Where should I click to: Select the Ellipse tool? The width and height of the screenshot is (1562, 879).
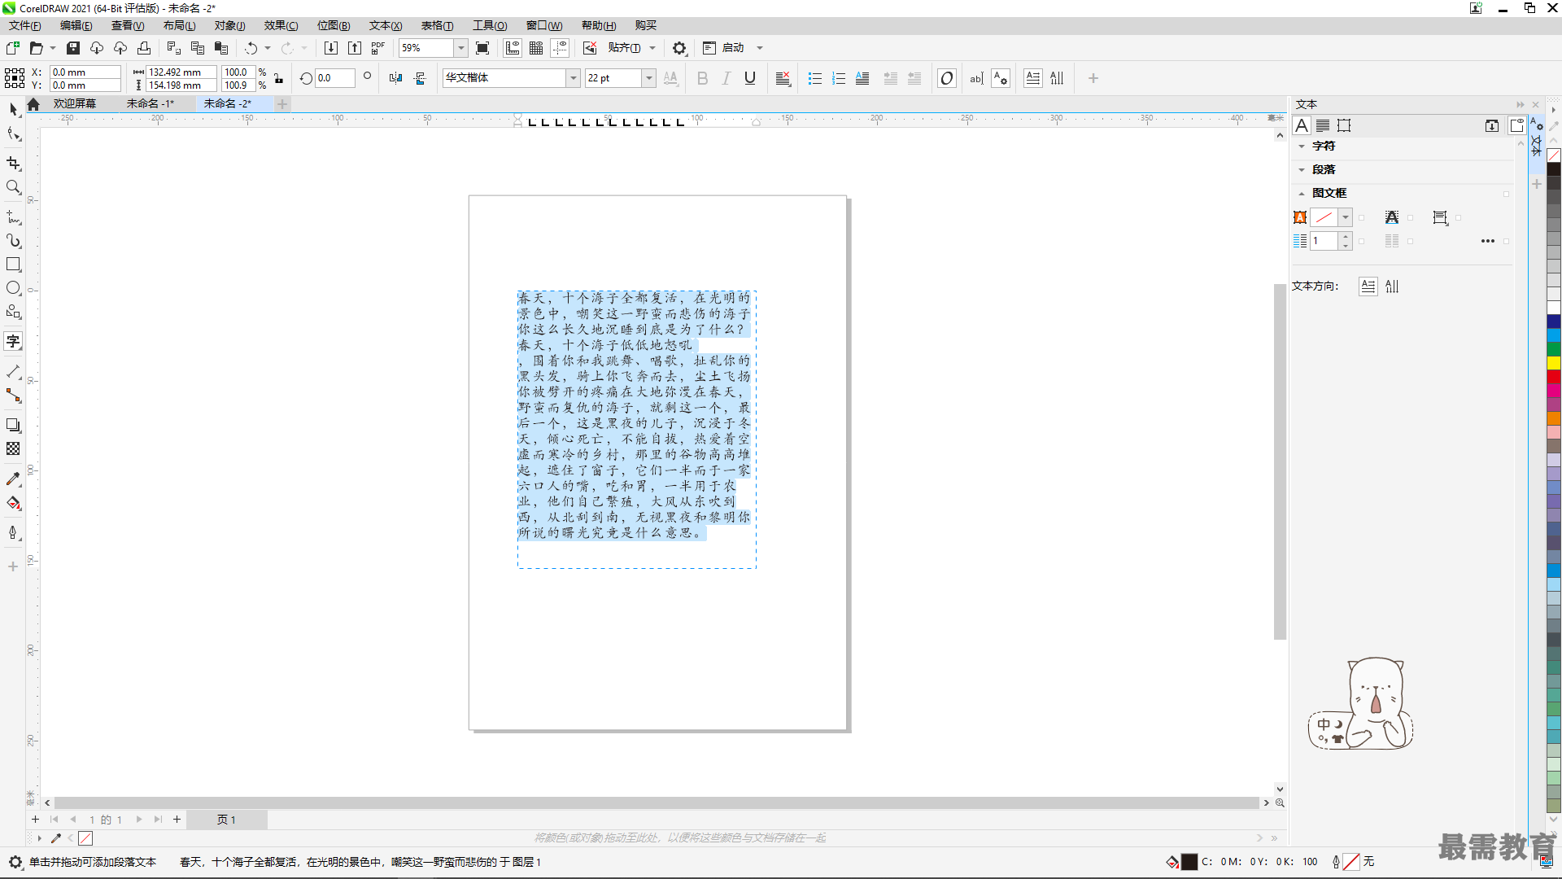point(13,288)
